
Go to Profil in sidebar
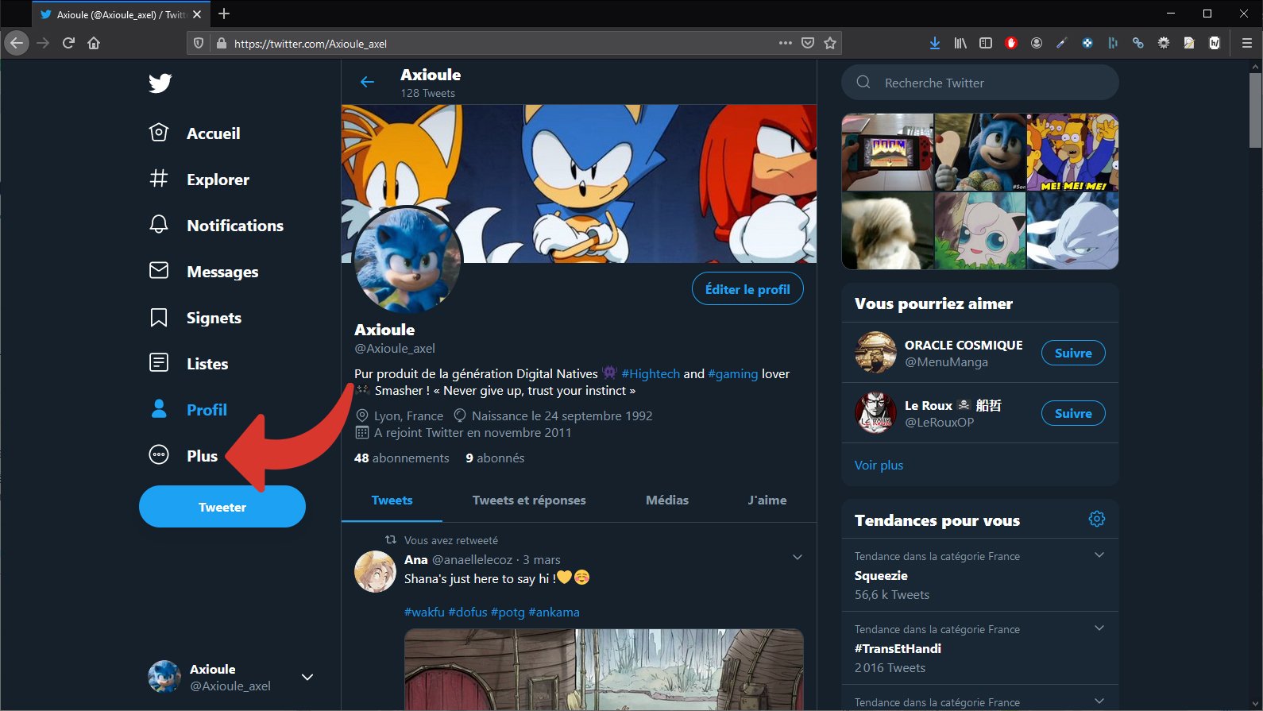click(x=188, y=410)
